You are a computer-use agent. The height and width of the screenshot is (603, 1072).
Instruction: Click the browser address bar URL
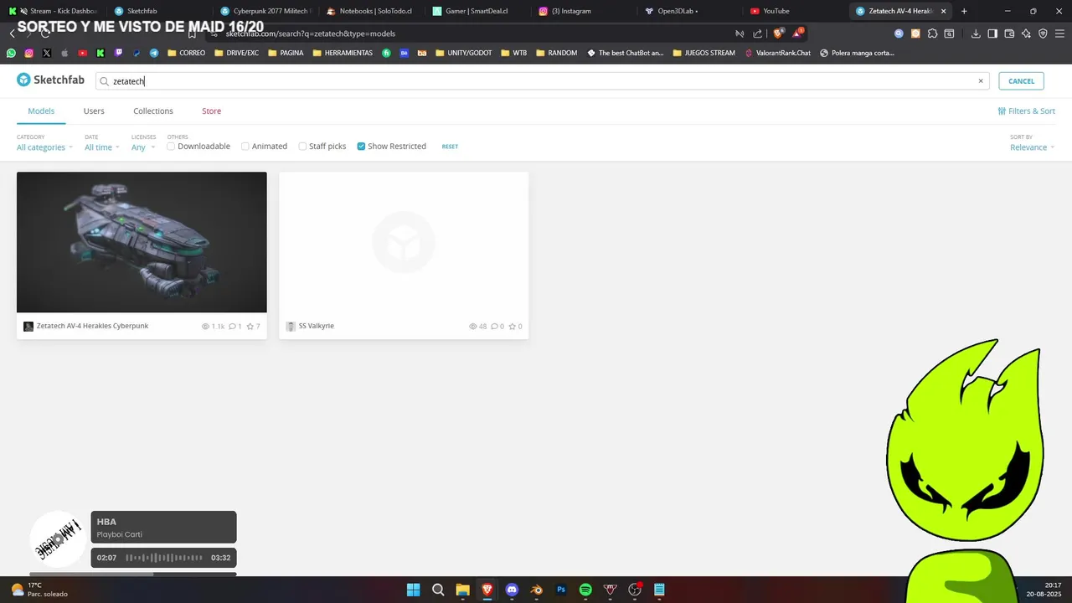[310, 33]
